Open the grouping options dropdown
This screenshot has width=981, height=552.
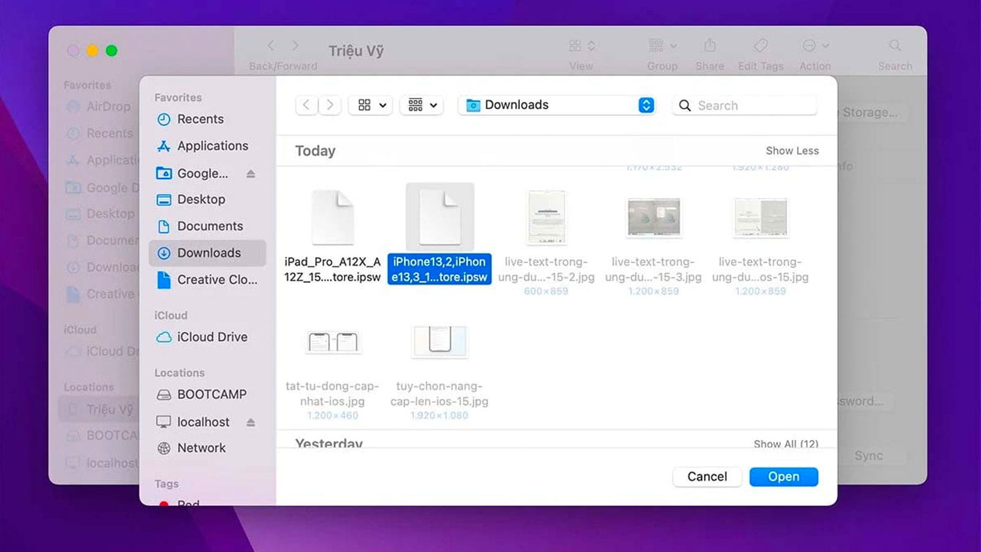[x=422, y=105]
